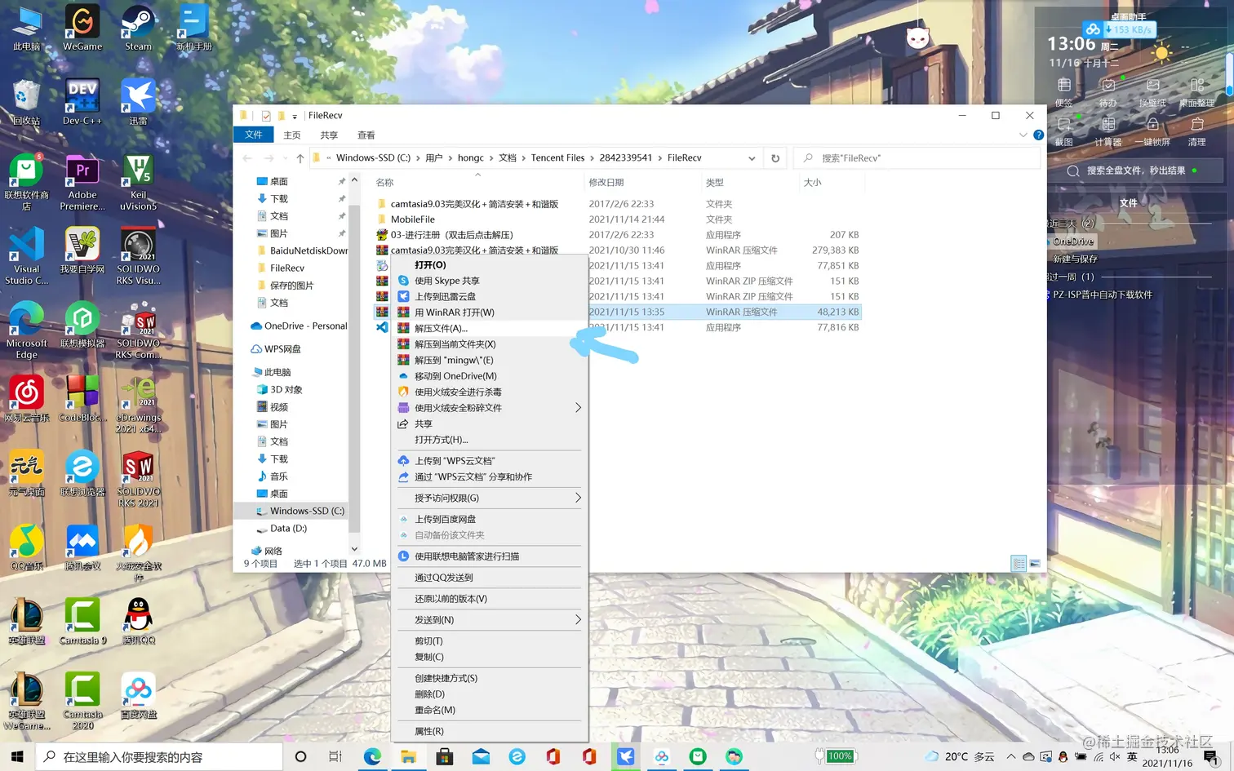Select the Visual Studio Code desktop icon
This screenshot has height=771, width=1234.
coord(27,256)
